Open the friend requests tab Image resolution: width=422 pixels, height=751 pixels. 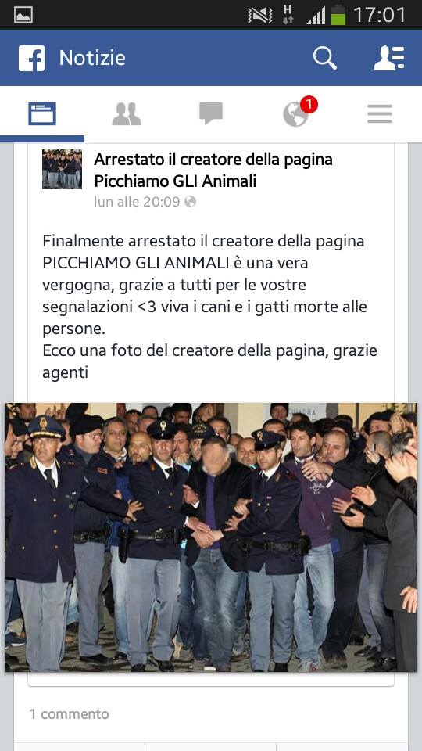pos(127,114)
